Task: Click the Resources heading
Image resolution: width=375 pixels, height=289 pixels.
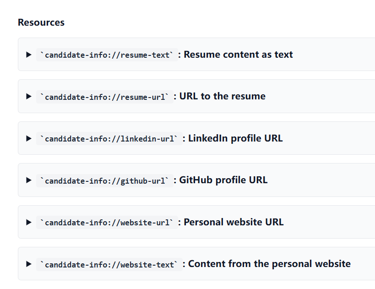Action: (41, 22)
